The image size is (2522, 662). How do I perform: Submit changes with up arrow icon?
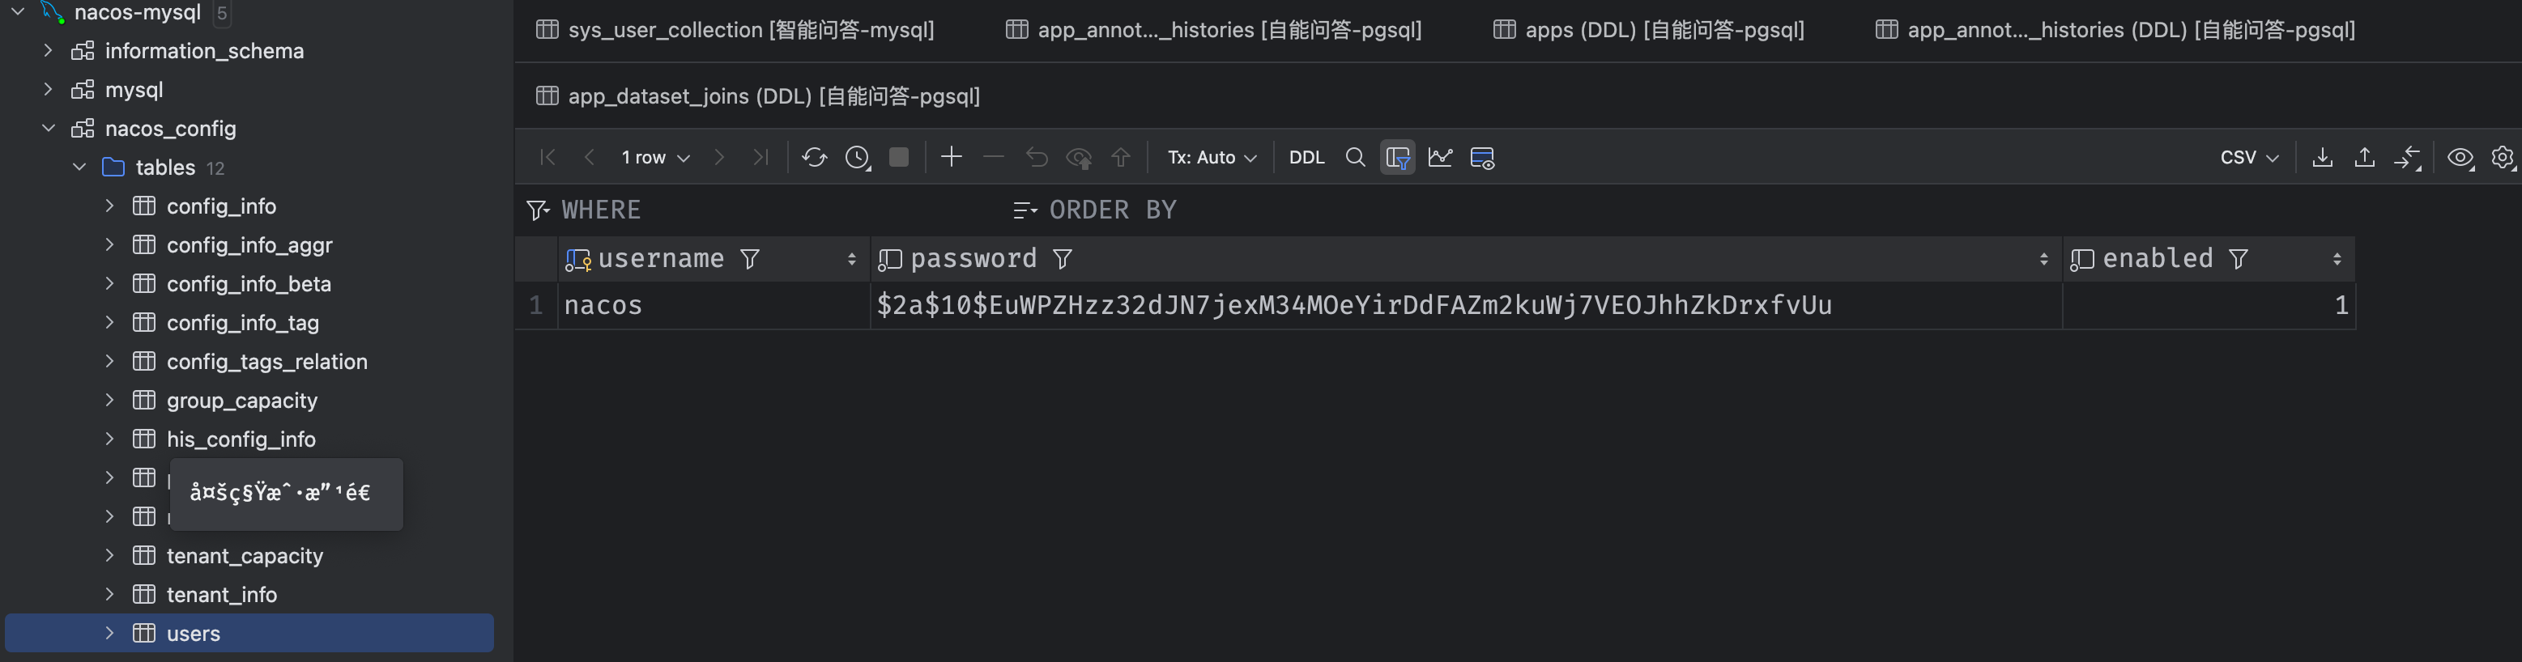coord(1121,158)
